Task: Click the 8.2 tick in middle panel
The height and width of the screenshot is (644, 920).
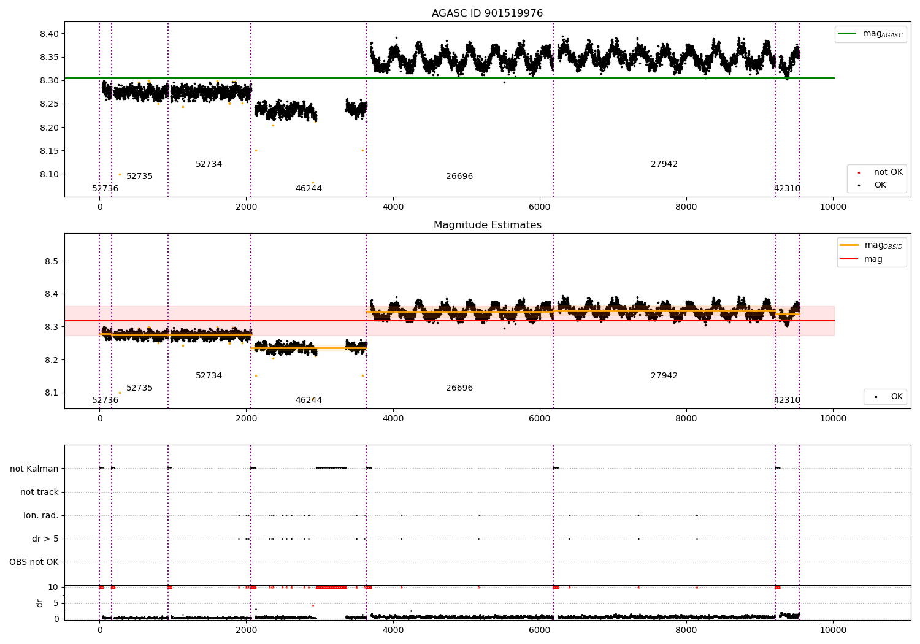Action: point(52,360)
